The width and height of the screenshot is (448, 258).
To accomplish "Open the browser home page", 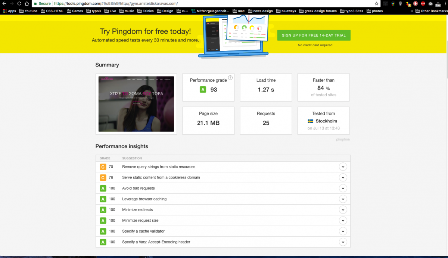I will click(x=27, y=3).
